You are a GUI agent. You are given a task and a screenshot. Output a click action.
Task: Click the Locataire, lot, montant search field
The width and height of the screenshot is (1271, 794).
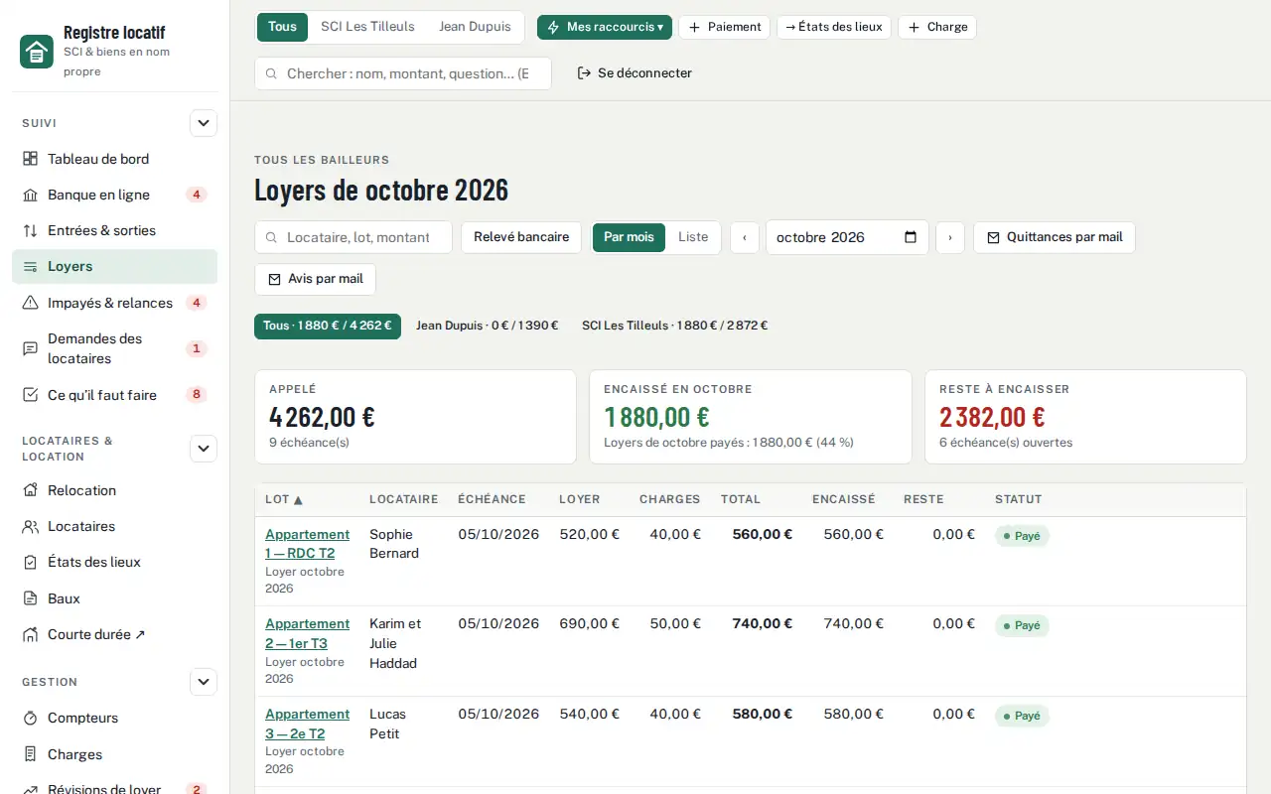(353, 237)
